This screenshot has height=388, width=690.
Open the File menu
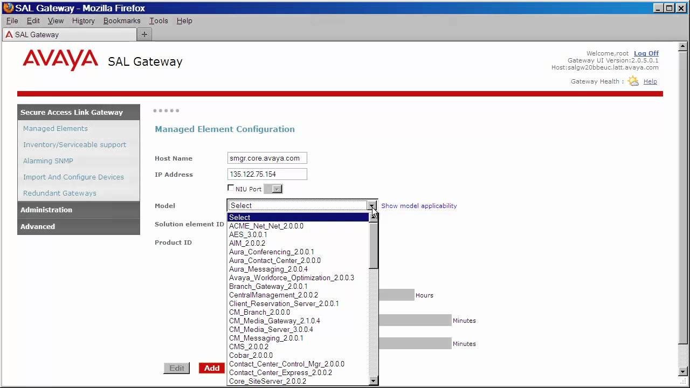pos(12,20)
